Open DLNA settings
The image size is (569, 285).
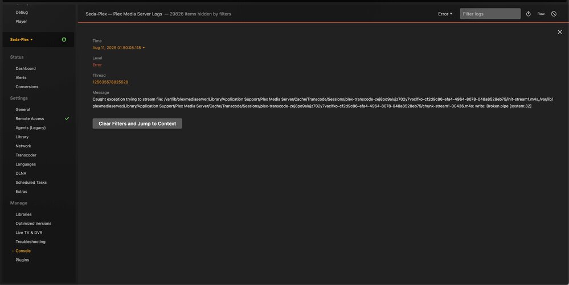[x=21, y=174]
